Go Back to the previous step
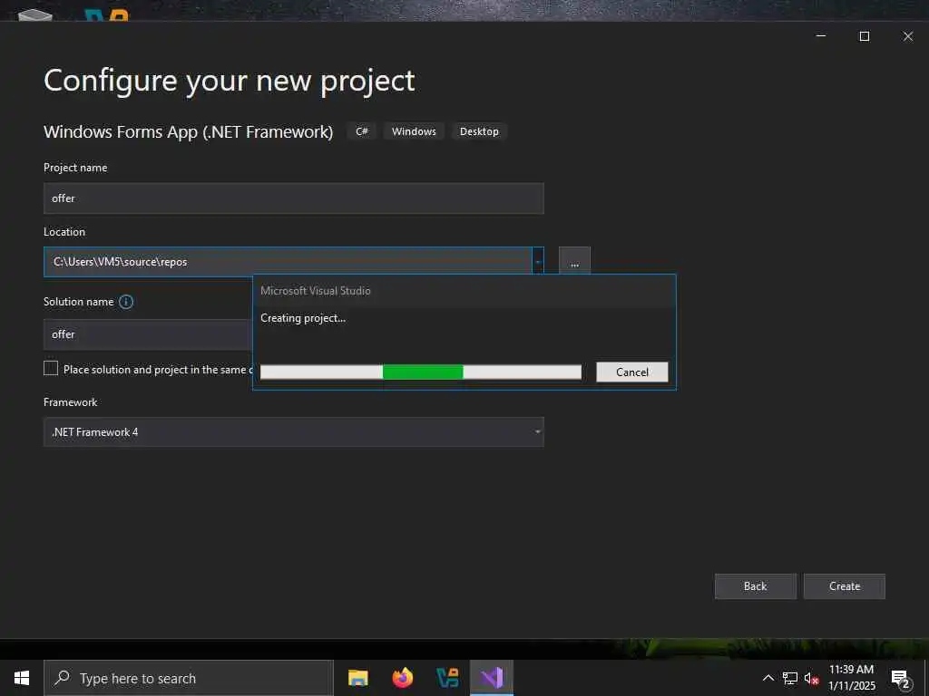Screen dimensions: 929x696 click(x=756, y=586)
